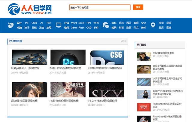Open the KEEP IT Simple tutorial thumbnail
The height and width of the screenshot is (122, 192).
tap(144, 107)
